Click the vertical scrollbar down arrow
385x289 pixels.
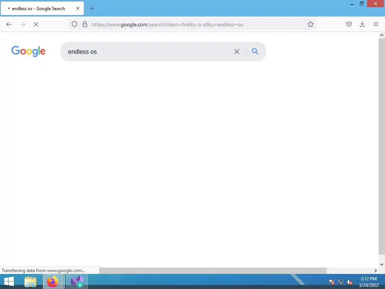coord(382,265)
